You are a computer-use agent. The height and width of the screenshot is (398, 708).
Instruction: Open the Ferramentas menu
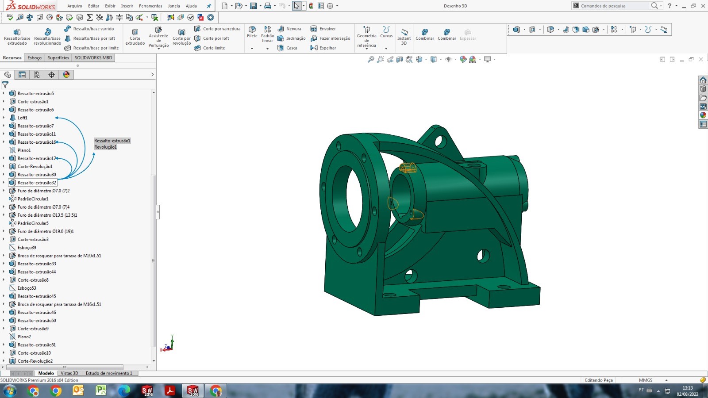pos(150,6)
